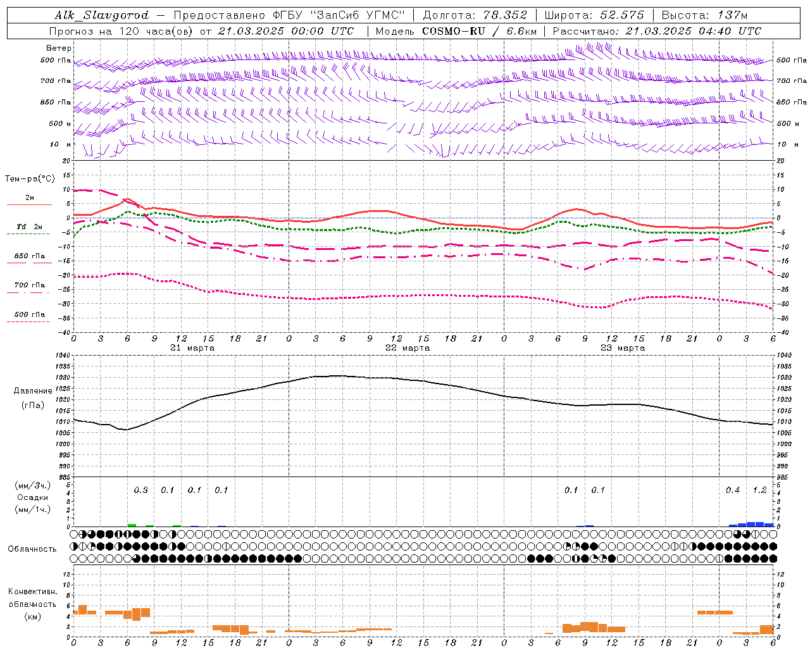810x648 pixels.
Task: Click the 0.3 precipitation value
Action: 140,490
